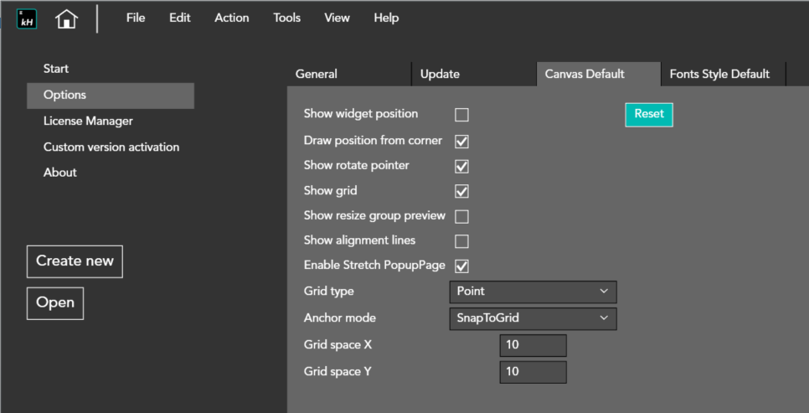
Task: Toggle the Show rotate pointer checkbox
Action: point(461,166)
